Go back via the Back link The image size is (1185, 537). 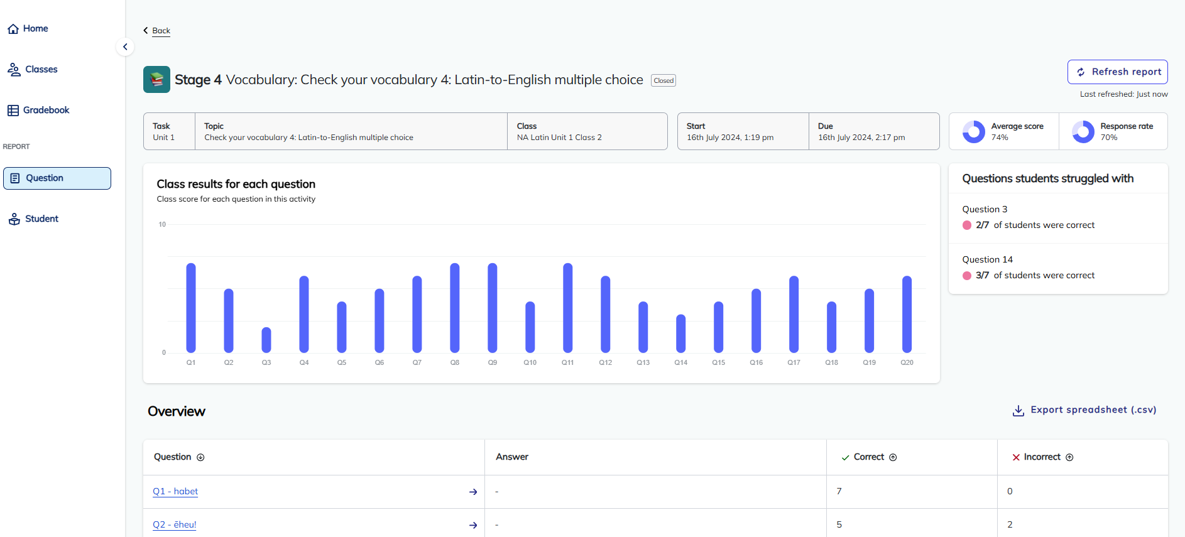(x=161, y=31)
